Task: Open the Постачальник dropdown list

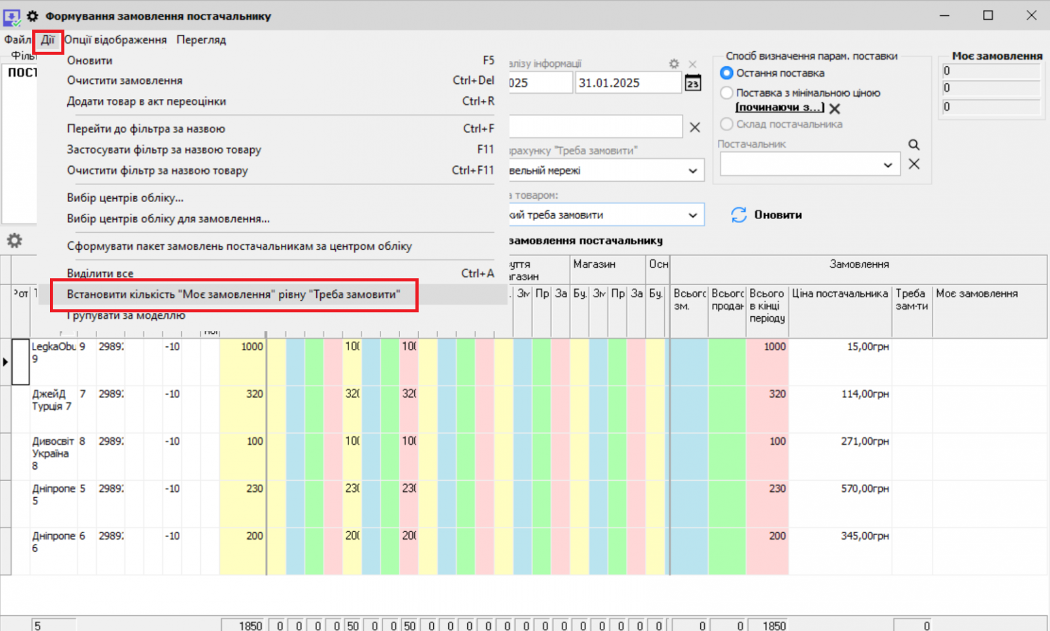Action: [x=889, y=164]
